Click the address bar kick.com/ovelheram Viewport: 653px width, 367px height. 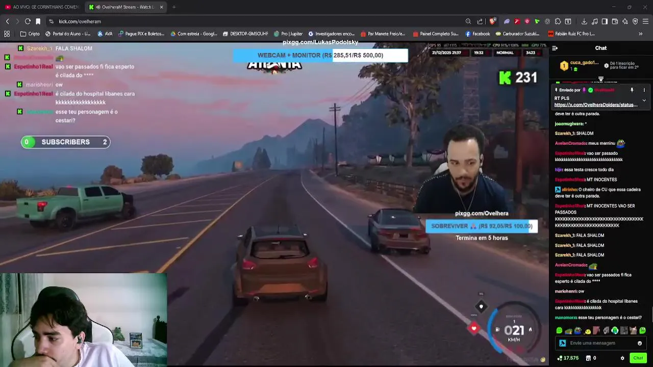(255, 21)
